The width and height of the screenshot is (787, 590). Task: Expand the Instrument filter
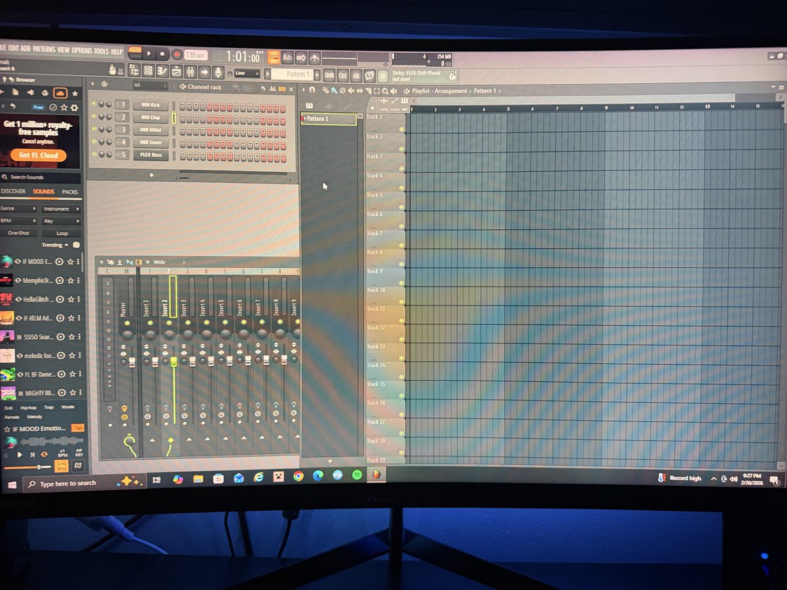point(61,209)
